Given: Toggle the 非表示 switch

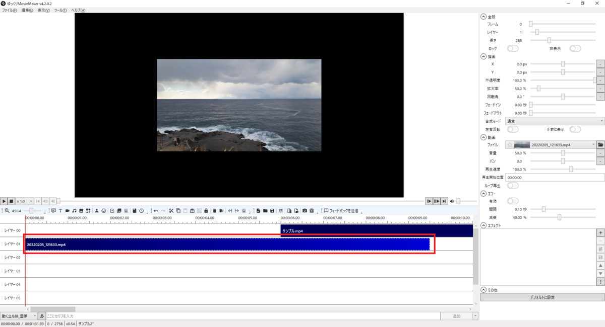Looking at the screenshot, I should 575,48.
